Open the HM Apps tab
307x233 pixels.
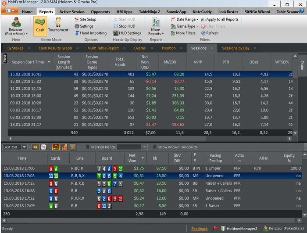pyautogui.click(x=124, y=12)
